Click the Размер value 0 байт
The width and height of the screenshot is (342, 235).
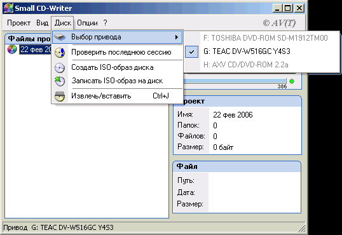point(223,147)
